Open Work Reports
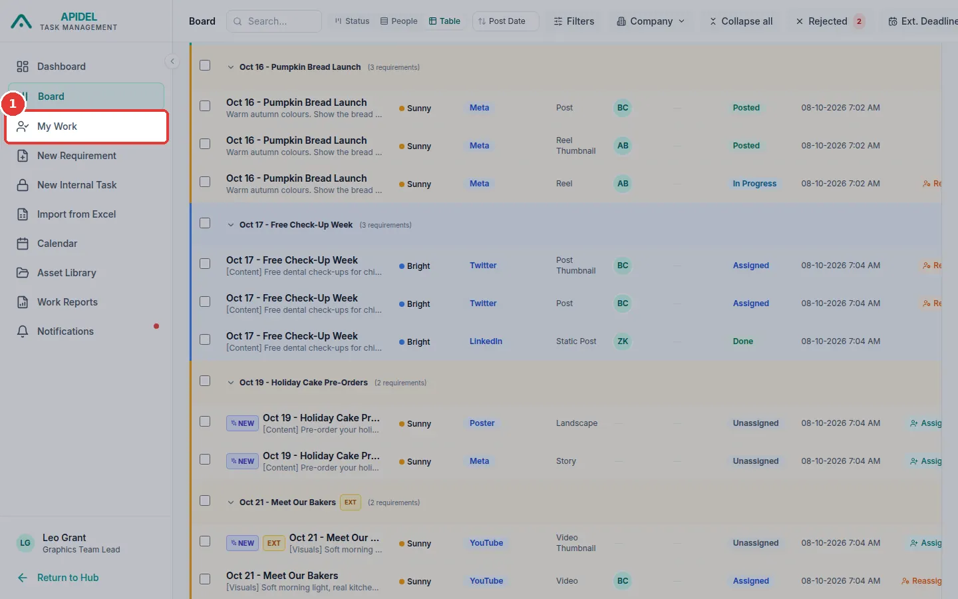This screenshot has width=958, height=599. [86, 302]
